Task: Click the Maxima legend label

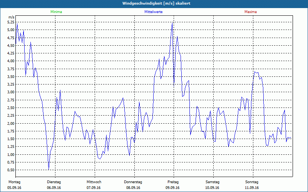Action: click(251, 12)
